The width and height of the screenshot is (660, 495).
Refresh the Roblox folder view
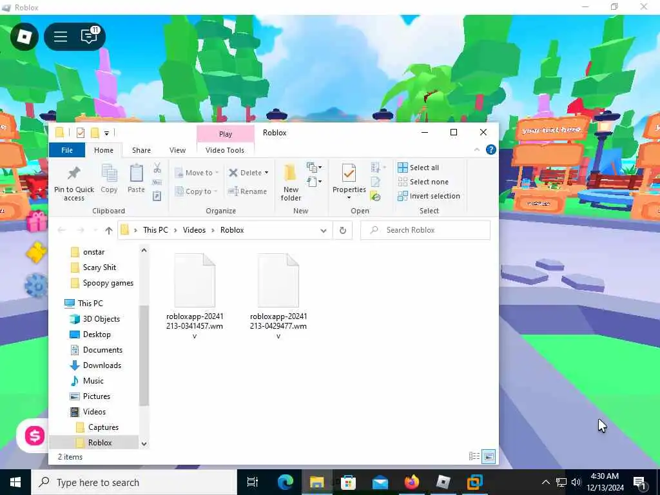tap(343, 230)
